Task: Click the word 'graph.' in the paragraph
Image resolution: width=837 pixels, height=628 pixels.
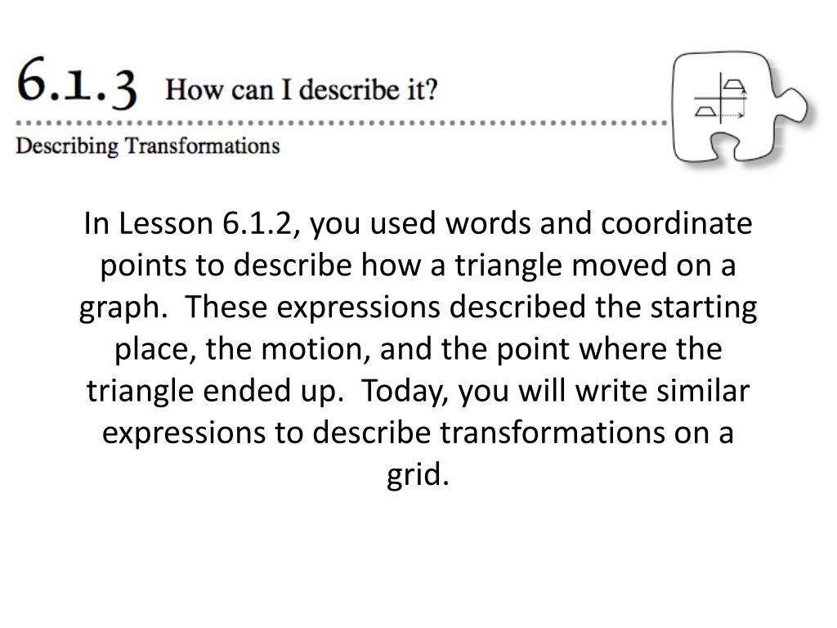Action: click(123, 308)
